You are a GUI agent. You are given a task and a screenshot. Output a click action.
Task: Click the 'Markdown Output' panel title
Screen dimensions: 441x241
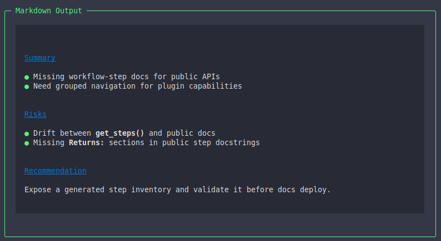click(48, 11)
